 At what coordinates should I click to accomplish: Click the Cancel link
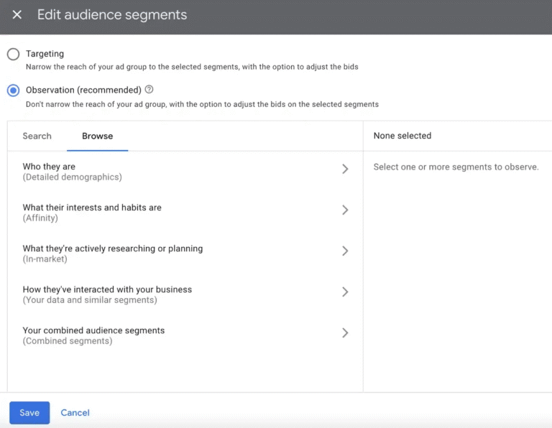point(75,413)
